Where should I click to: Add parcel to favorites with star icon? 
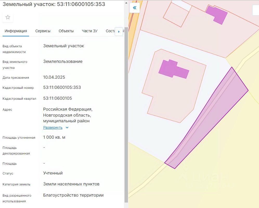pos(8,17)
